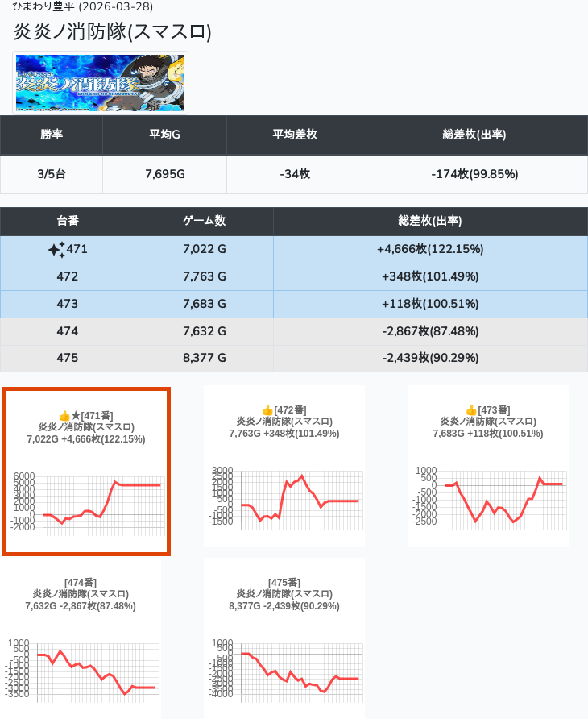Open the 474番 slump graph
The height and width of the screenshot is (719, 588).
point(81,669)
